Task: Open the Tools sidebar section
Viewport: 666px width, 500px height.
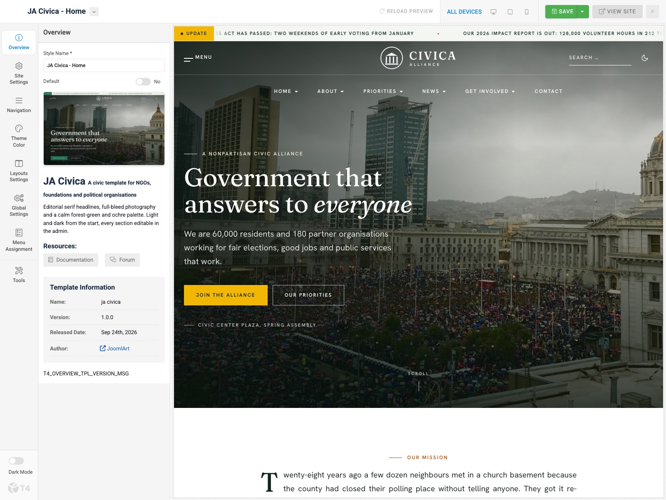Action: (19, 275)
